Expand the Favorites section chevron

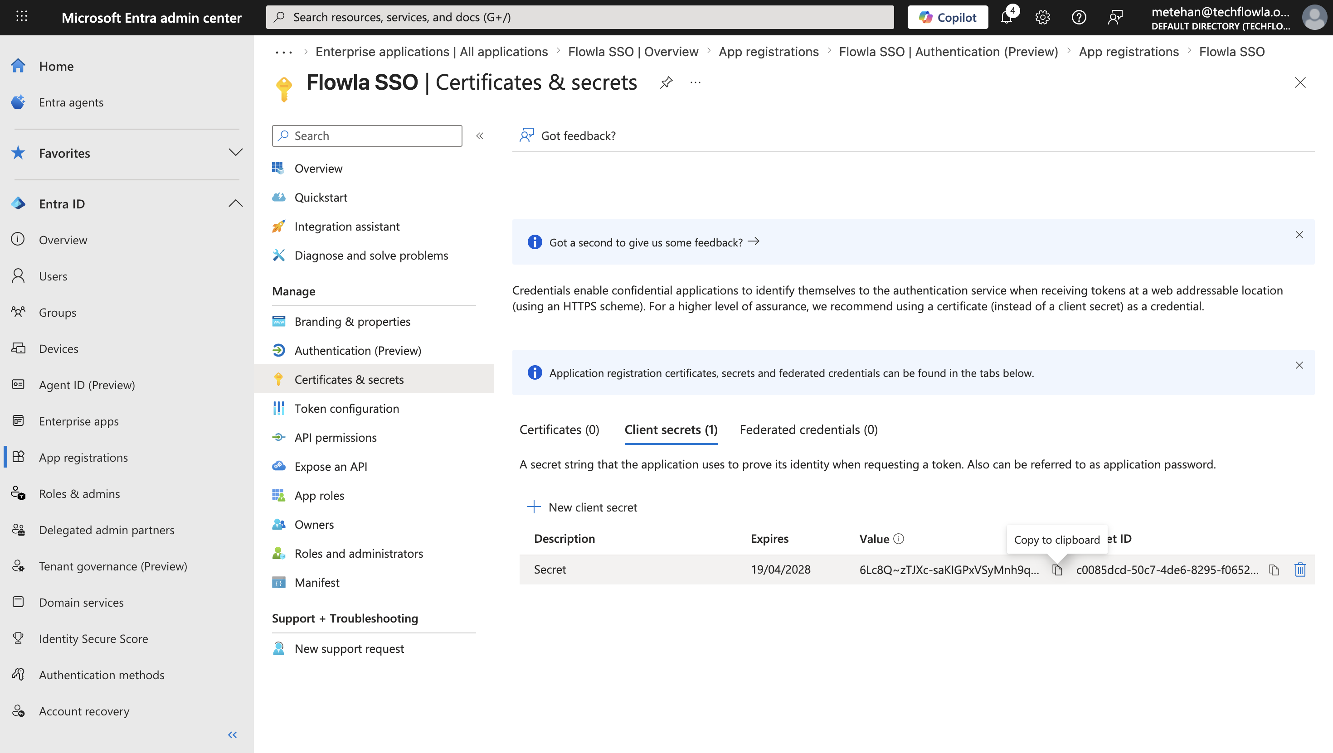[x=235, y=153]
